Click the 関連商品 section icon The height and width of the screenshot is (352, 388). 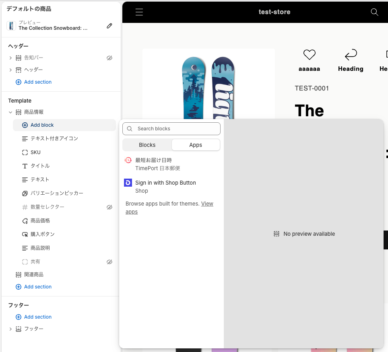[x=19, y=275]
